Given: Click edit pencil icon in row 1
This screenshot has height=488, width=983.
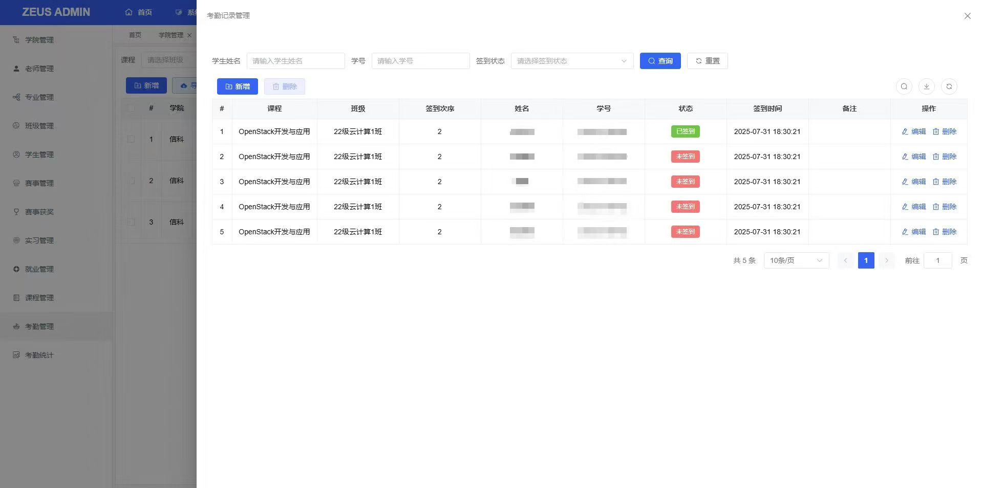Looking at the screenshot, I should (905, 131).
